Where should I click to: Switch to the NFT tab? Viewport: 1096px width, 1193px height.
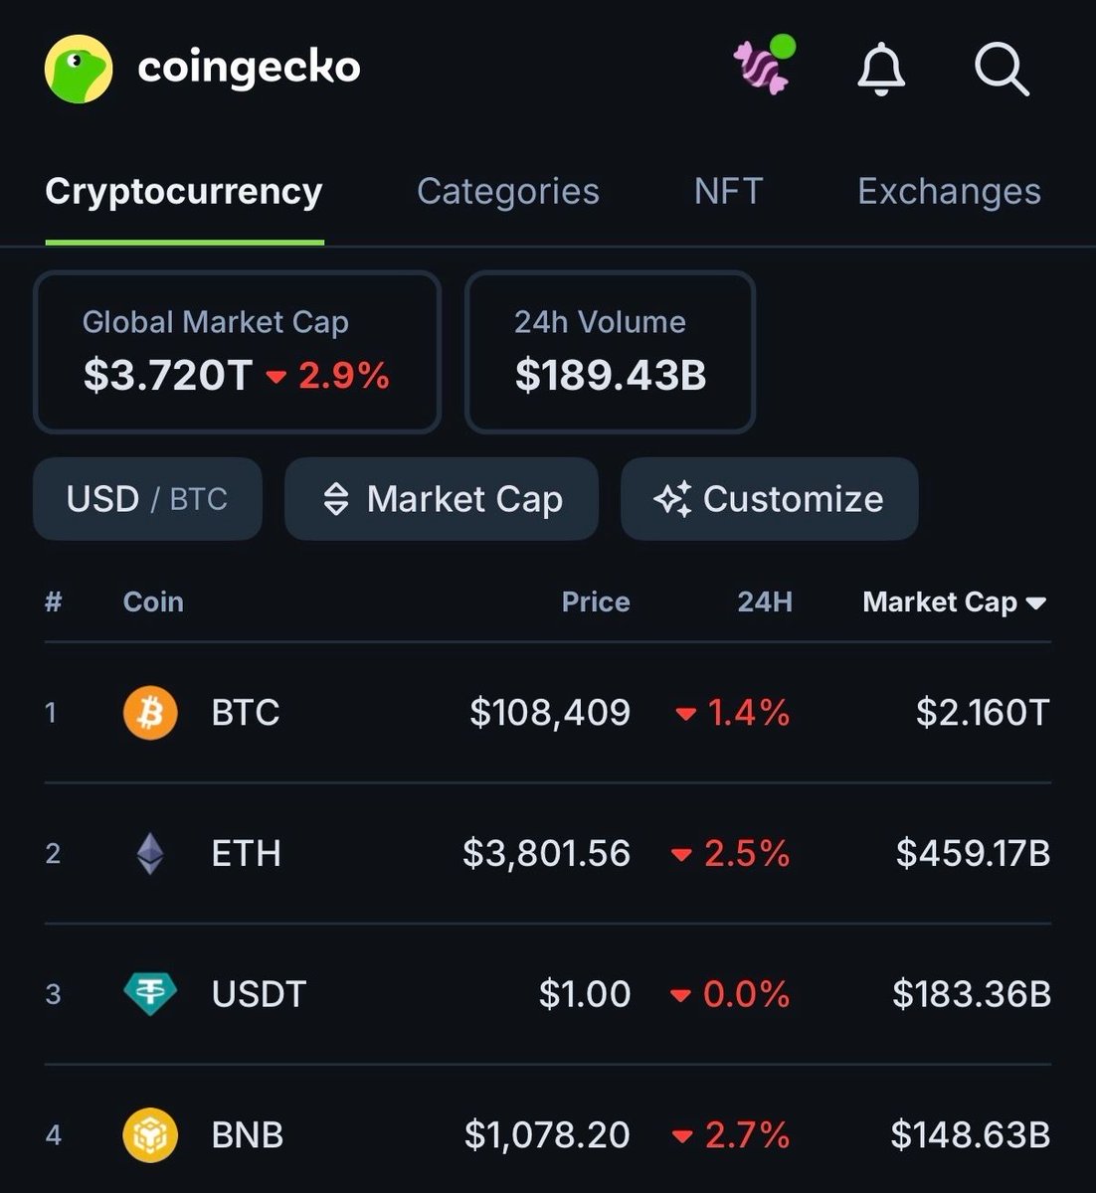tap(728, 192)
